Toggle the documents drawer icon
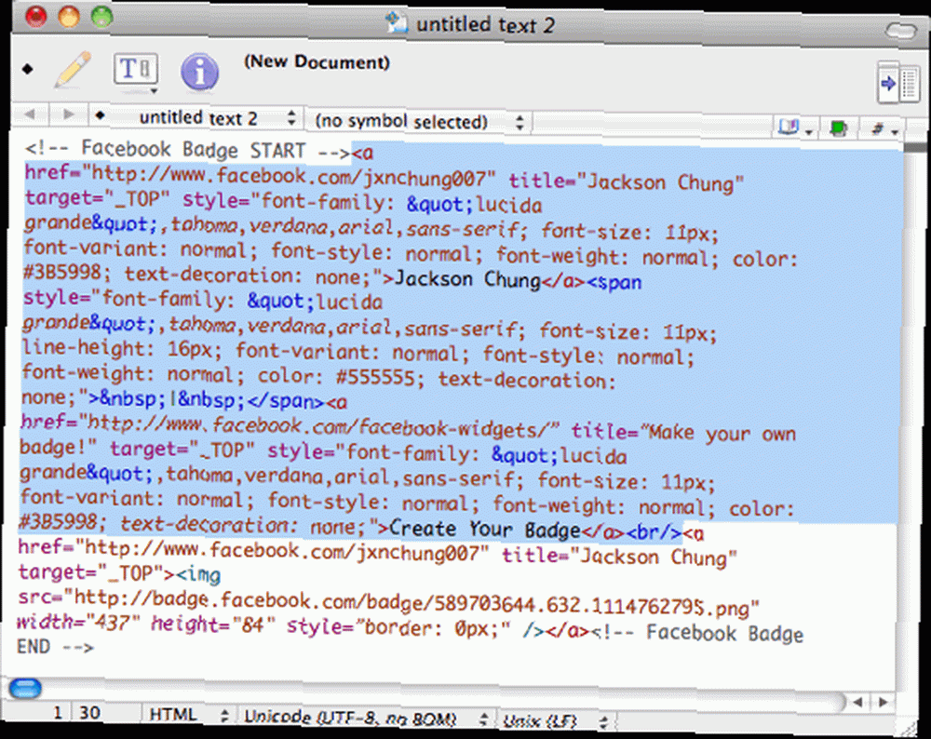This screenshot has width=931, height=739. [899, 83]
